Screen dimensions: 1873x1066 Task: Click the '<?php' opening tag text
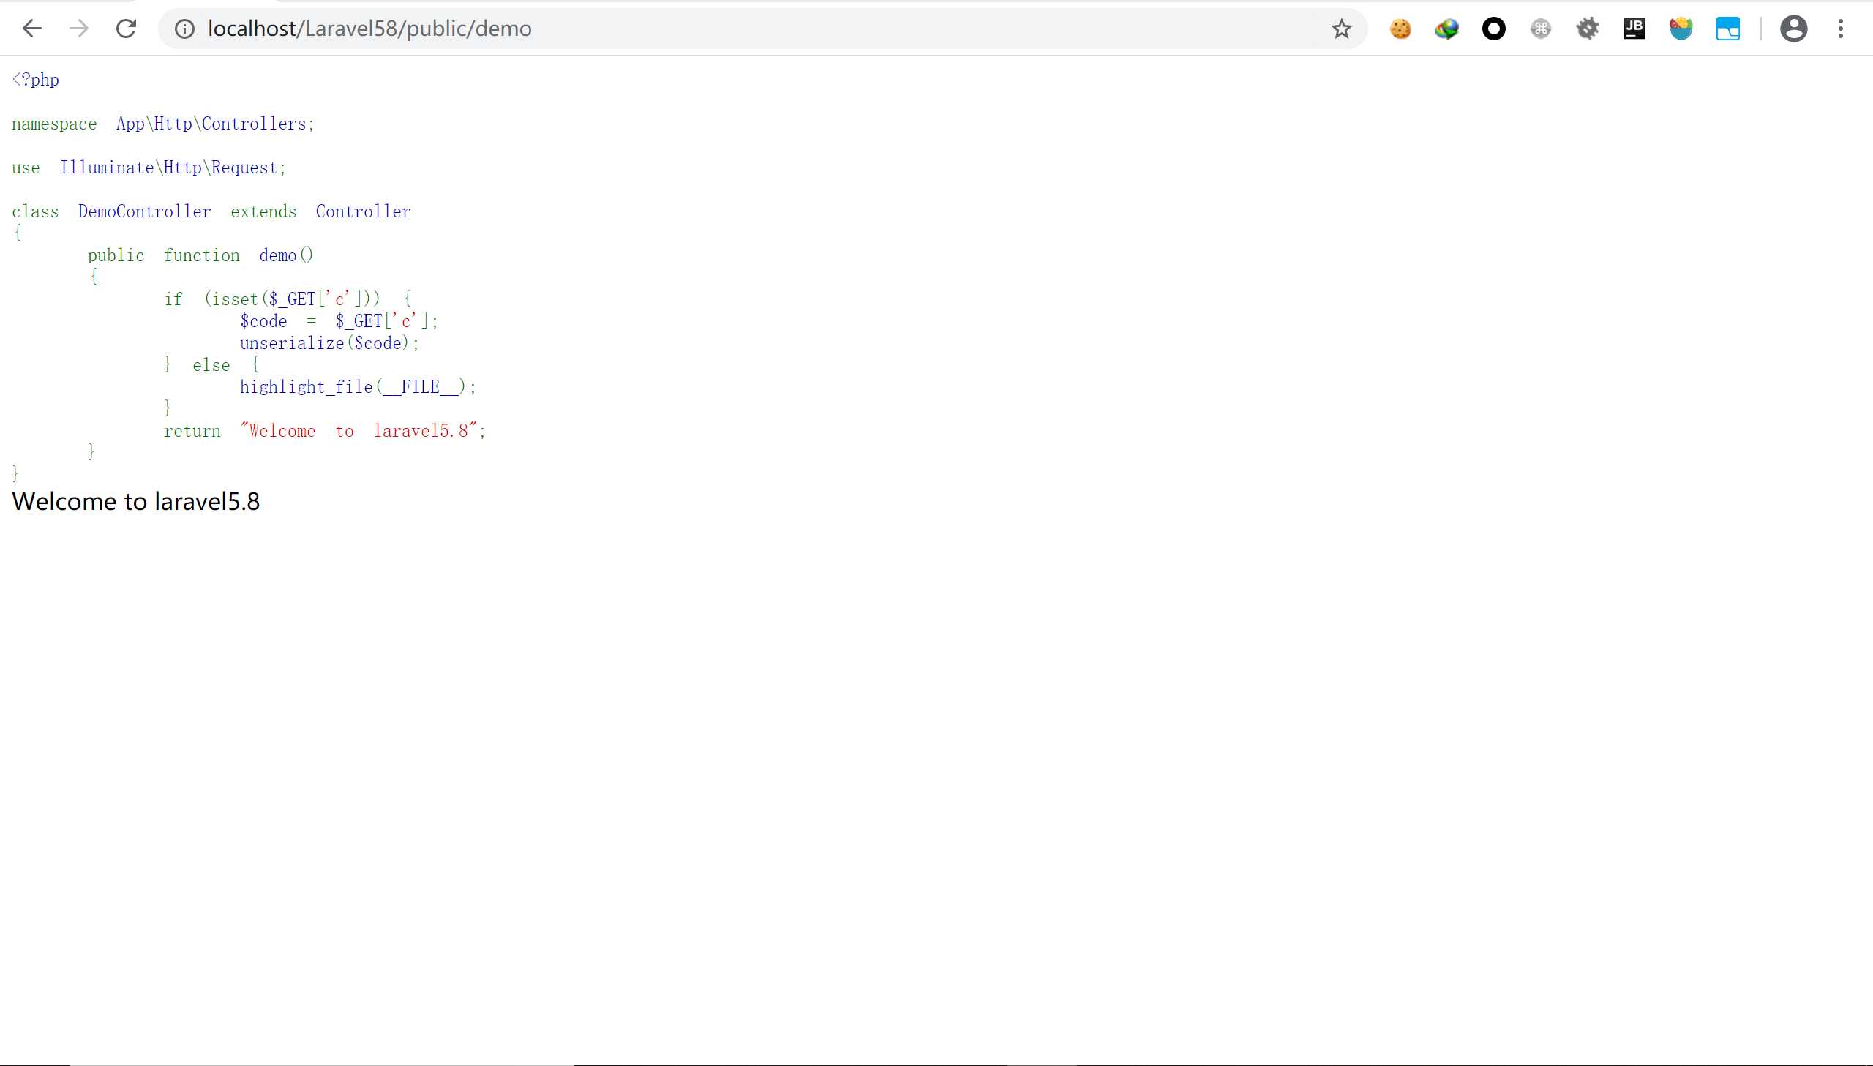35,80
